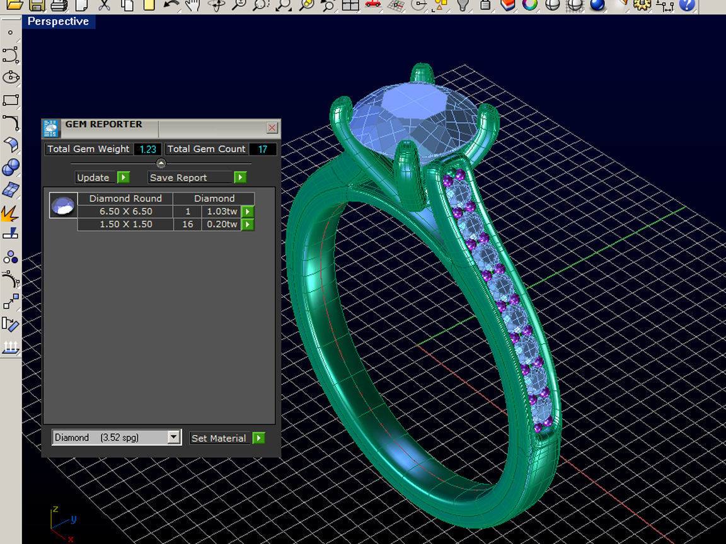The image size is (726, 544).
Task: Click the light bulb Hide/Show icon
Action: (463, 4)
